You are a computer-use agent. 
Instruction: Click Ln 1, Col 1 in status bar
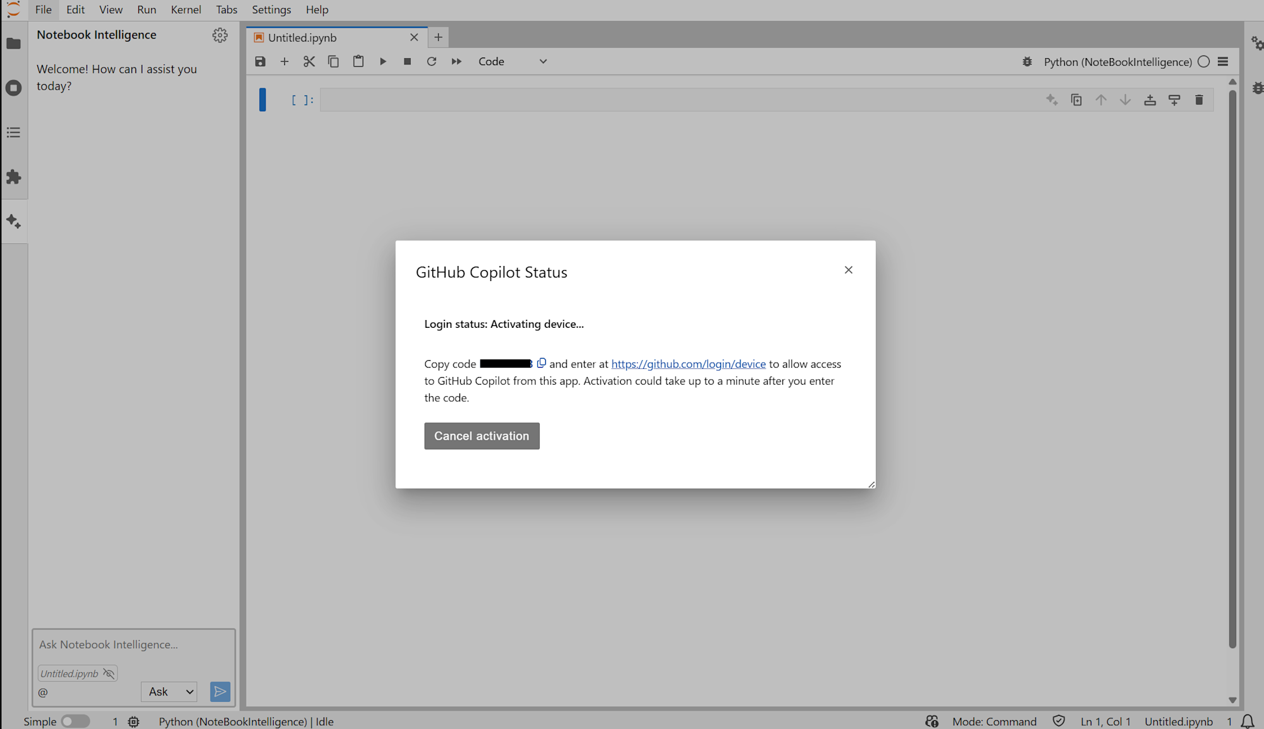pos(1105,721)
